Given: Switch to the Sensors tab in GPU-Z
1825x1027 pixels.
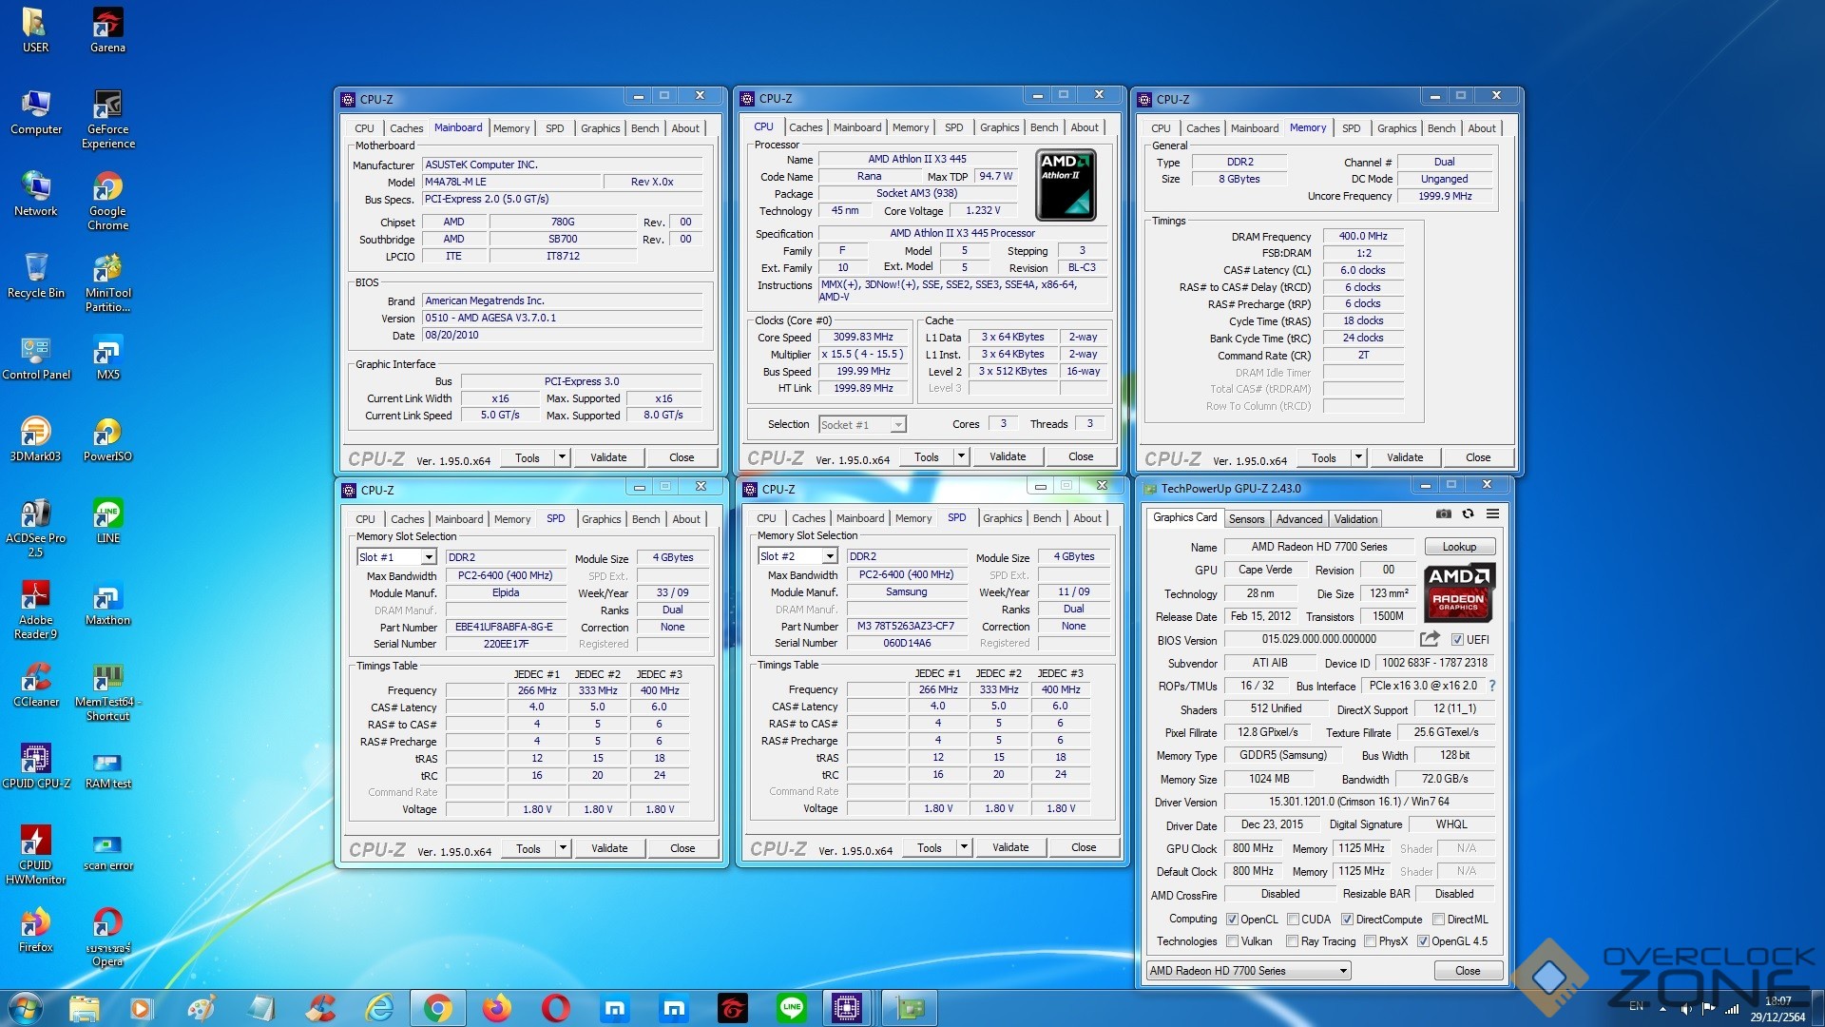Looking at the screenshot, I should 1246,519.
